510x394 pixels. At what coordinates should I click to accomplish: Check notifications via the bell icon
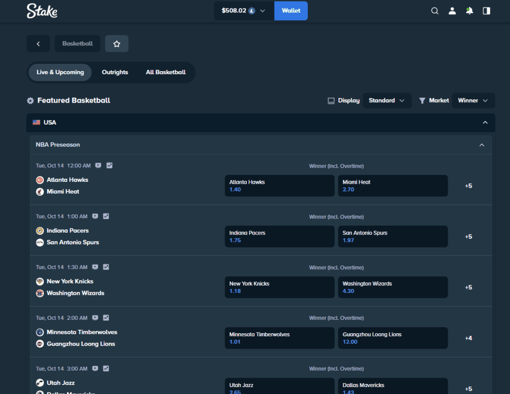tap(469, 10)
